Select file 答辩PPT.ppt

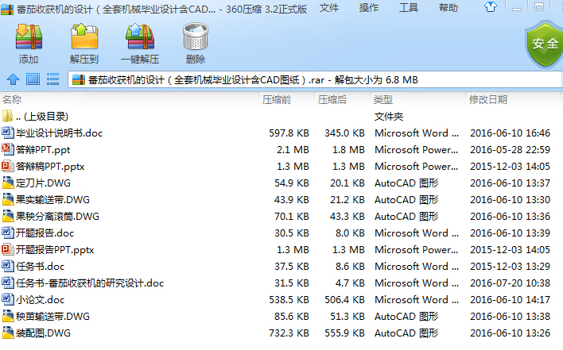pos(281,149)
